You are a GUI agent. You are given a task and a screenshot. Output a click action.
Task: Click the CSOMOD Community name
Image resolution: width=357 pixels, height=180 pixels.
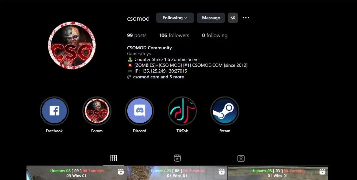point(149,48)
